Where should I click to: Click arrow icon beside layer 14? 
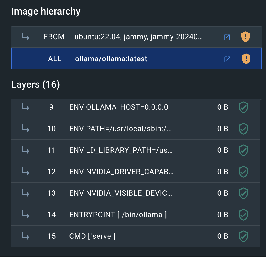click(x=26, y=214)
